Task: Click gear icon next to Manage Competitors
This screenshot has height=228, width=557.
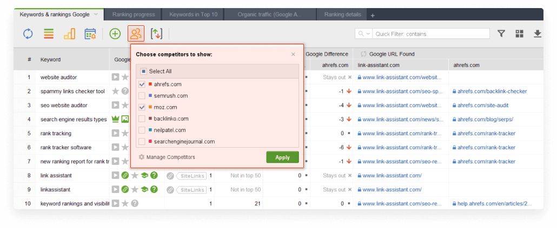Action: 141,157
